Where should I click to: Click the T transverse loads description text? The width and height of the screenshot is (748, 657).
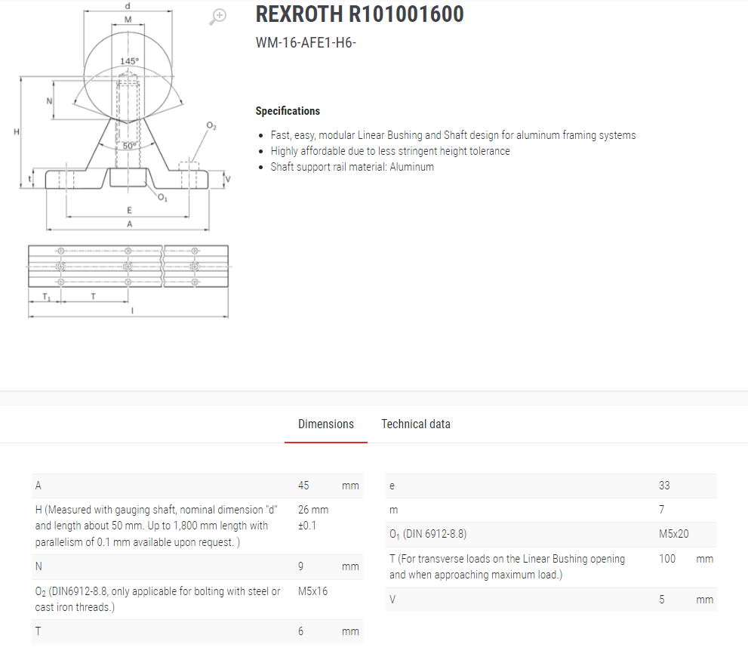pos(507,566)
